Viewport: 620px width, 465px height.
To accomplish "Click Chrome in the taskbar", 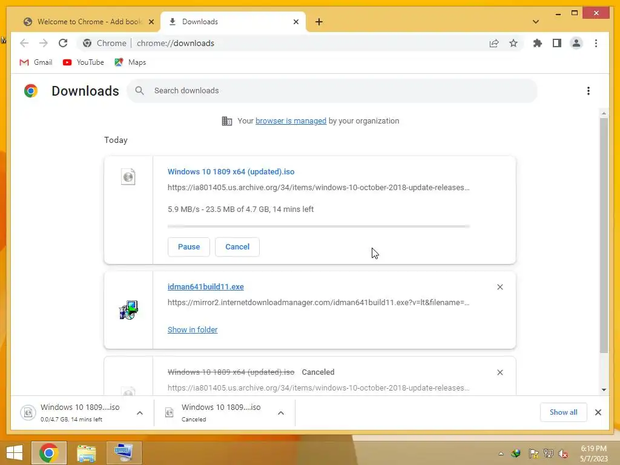I will tap(48, 453).
